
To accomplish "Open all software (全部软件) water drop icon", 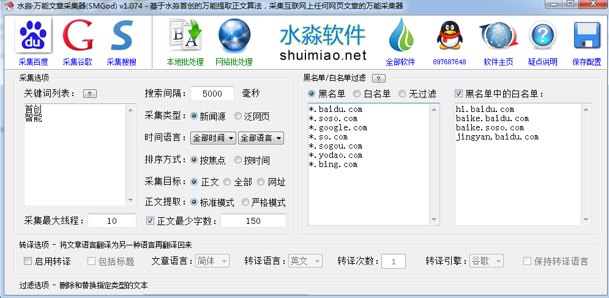I will click(400, 42).
